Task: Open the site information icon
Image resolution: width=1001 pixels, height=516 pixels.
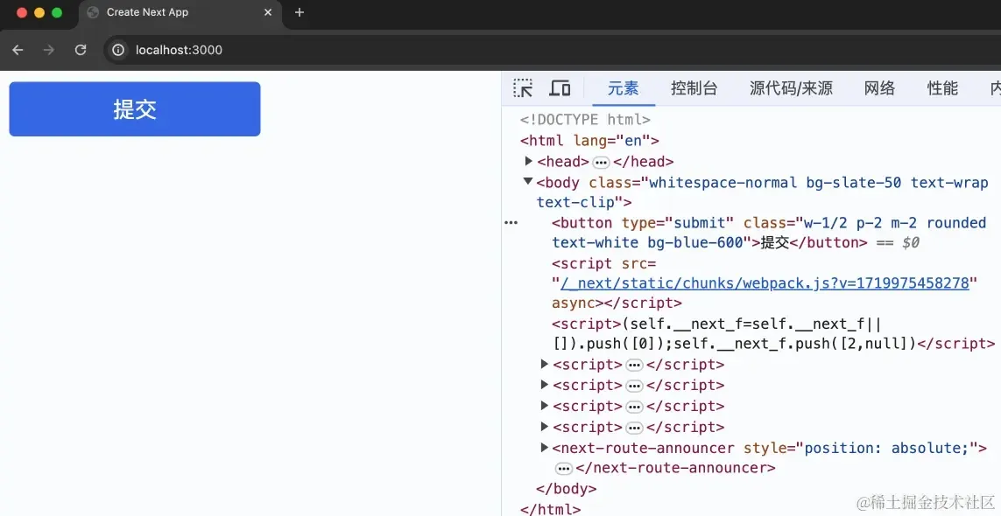Action: (x=118, y=50)
